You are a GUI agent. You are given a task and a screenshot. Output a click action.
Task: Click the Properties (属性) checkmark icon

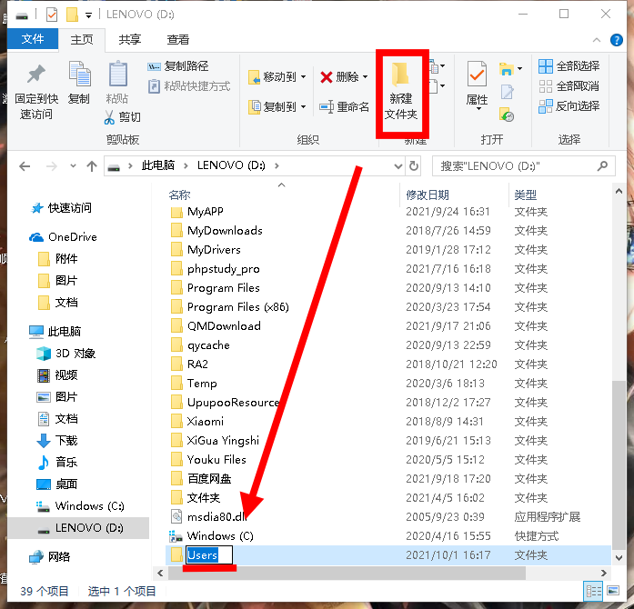(478, 74)
